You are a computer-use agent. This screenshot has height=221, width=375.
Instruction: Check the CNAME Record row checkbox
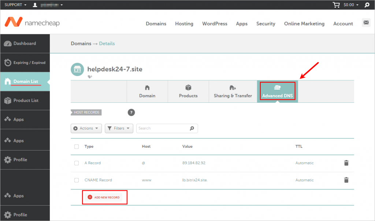[x=77, y=180]
